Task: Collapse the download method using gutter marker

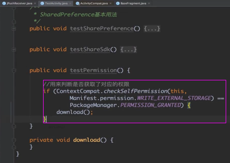Action: tap(14, 140)
